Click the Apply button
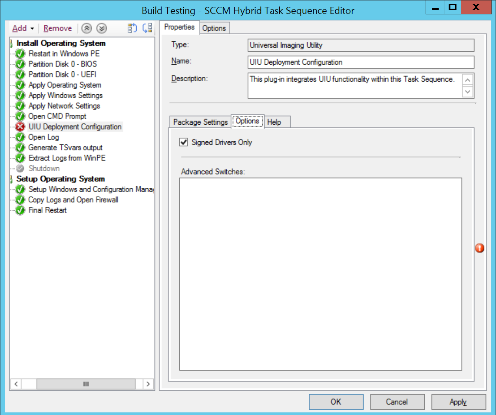 (458, 402)
